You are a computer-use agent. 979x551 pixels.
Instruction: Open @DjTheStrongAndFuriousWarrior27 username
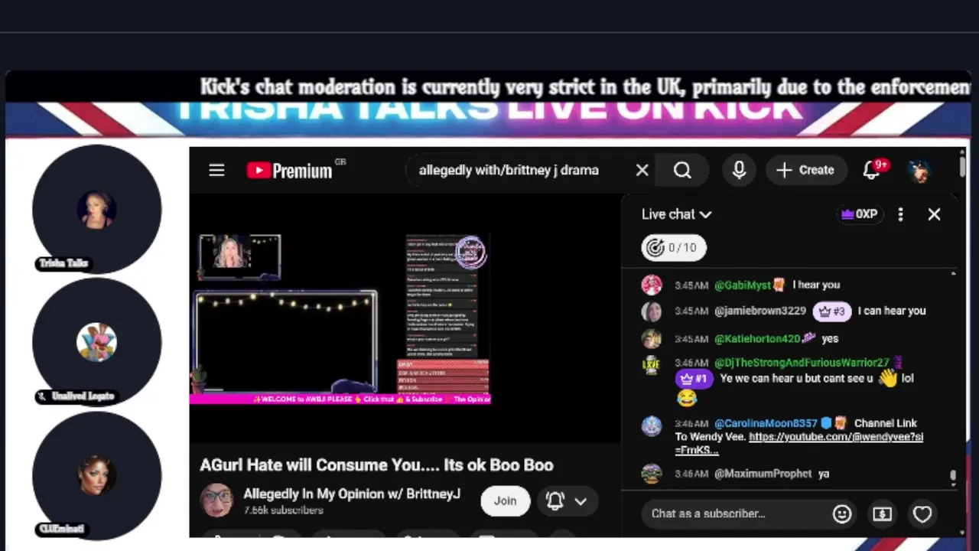coord(802,363)
